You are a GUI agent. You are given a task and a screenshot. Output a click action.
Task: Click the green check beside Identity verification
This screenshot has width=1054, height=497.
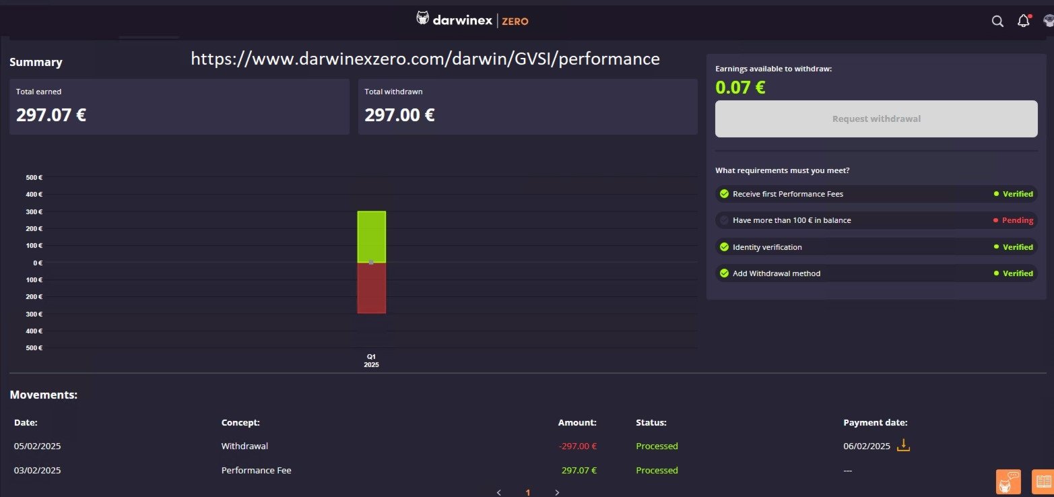724,247
